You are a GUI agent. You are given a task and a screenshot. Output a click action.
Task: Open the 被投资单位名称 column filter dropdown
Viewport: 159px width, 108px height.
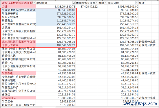(x=34, y=3)
